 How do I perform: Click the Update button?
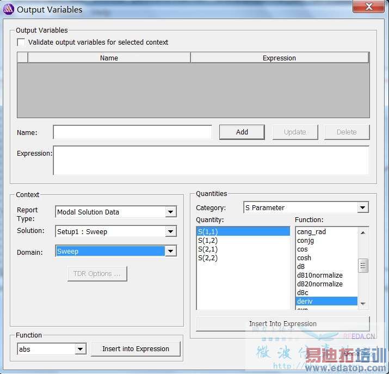pos(295,132)
